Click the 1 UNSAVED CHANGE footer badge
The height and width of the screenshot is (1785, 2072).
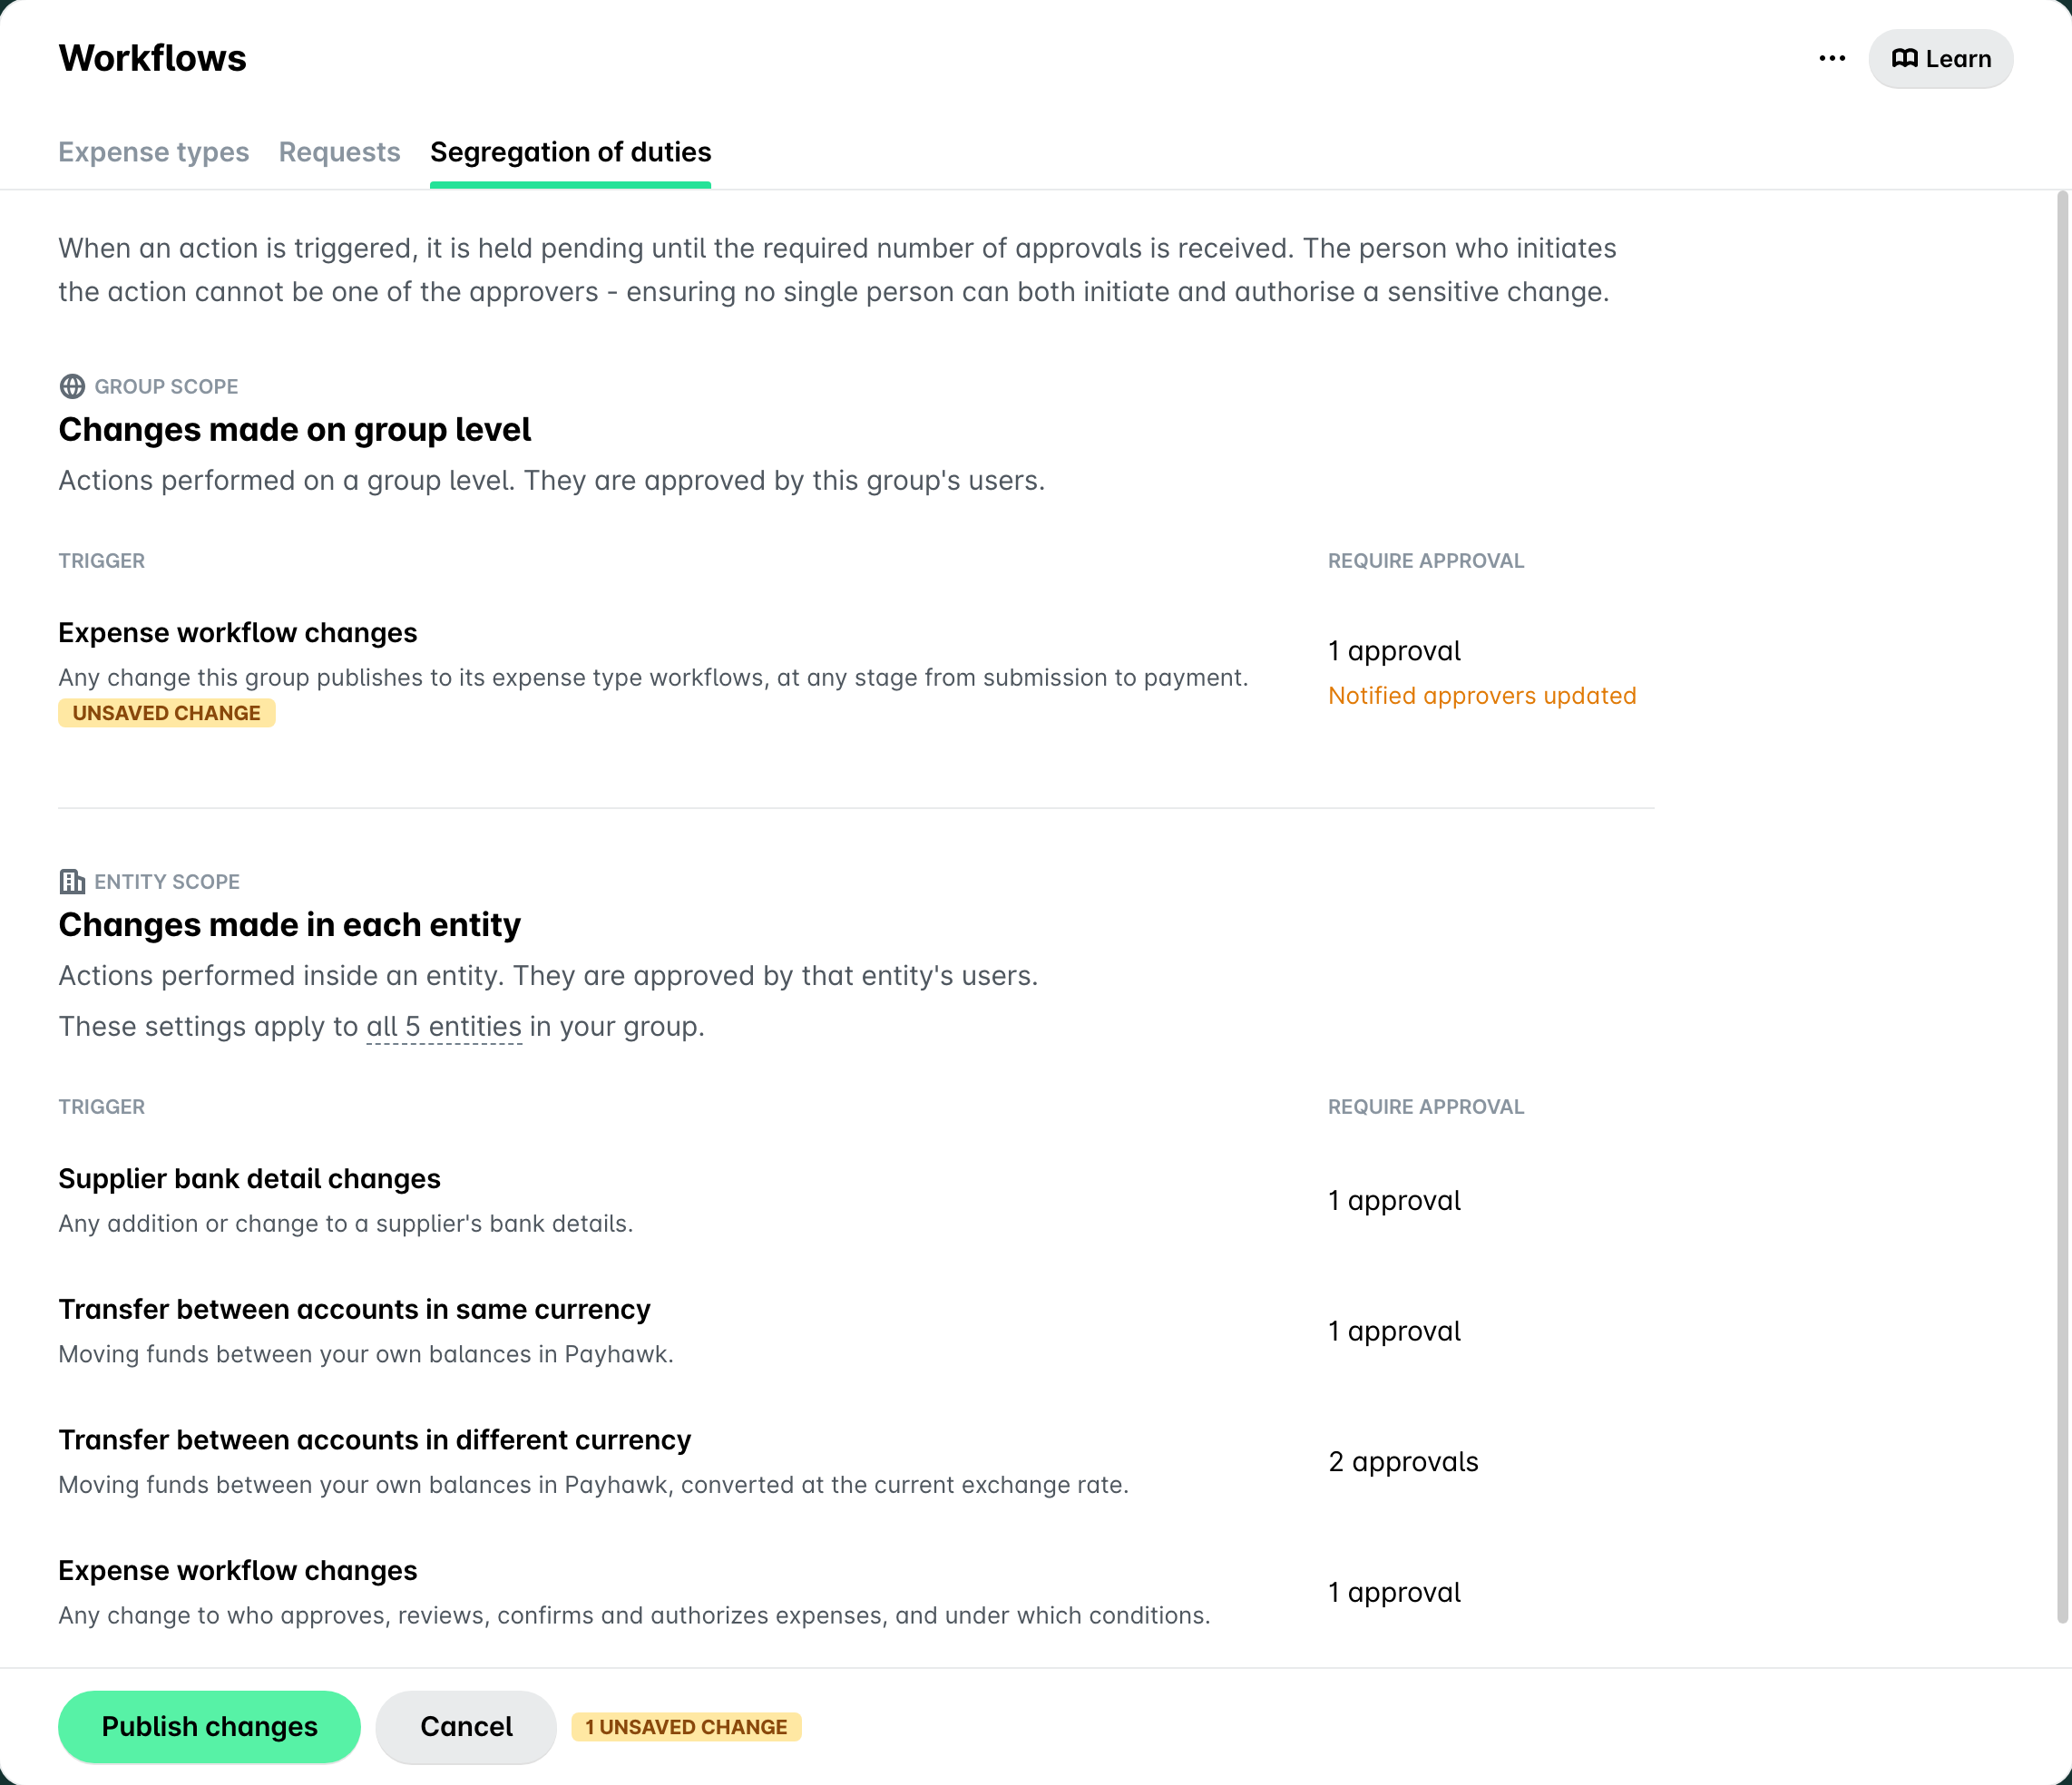coord(686,1727)
